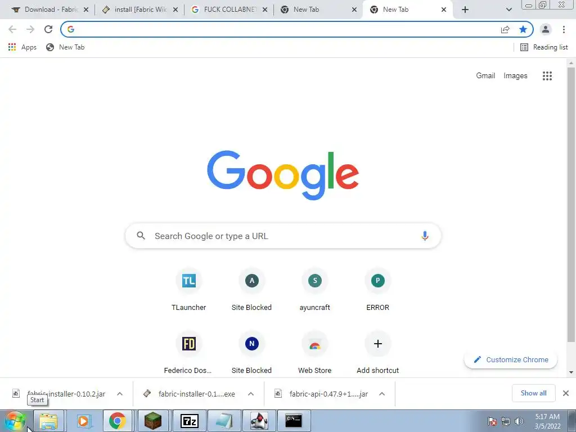This screenshot has height=432, width=576.
Task: Open the ERROR shortcut
Action: 377,290
